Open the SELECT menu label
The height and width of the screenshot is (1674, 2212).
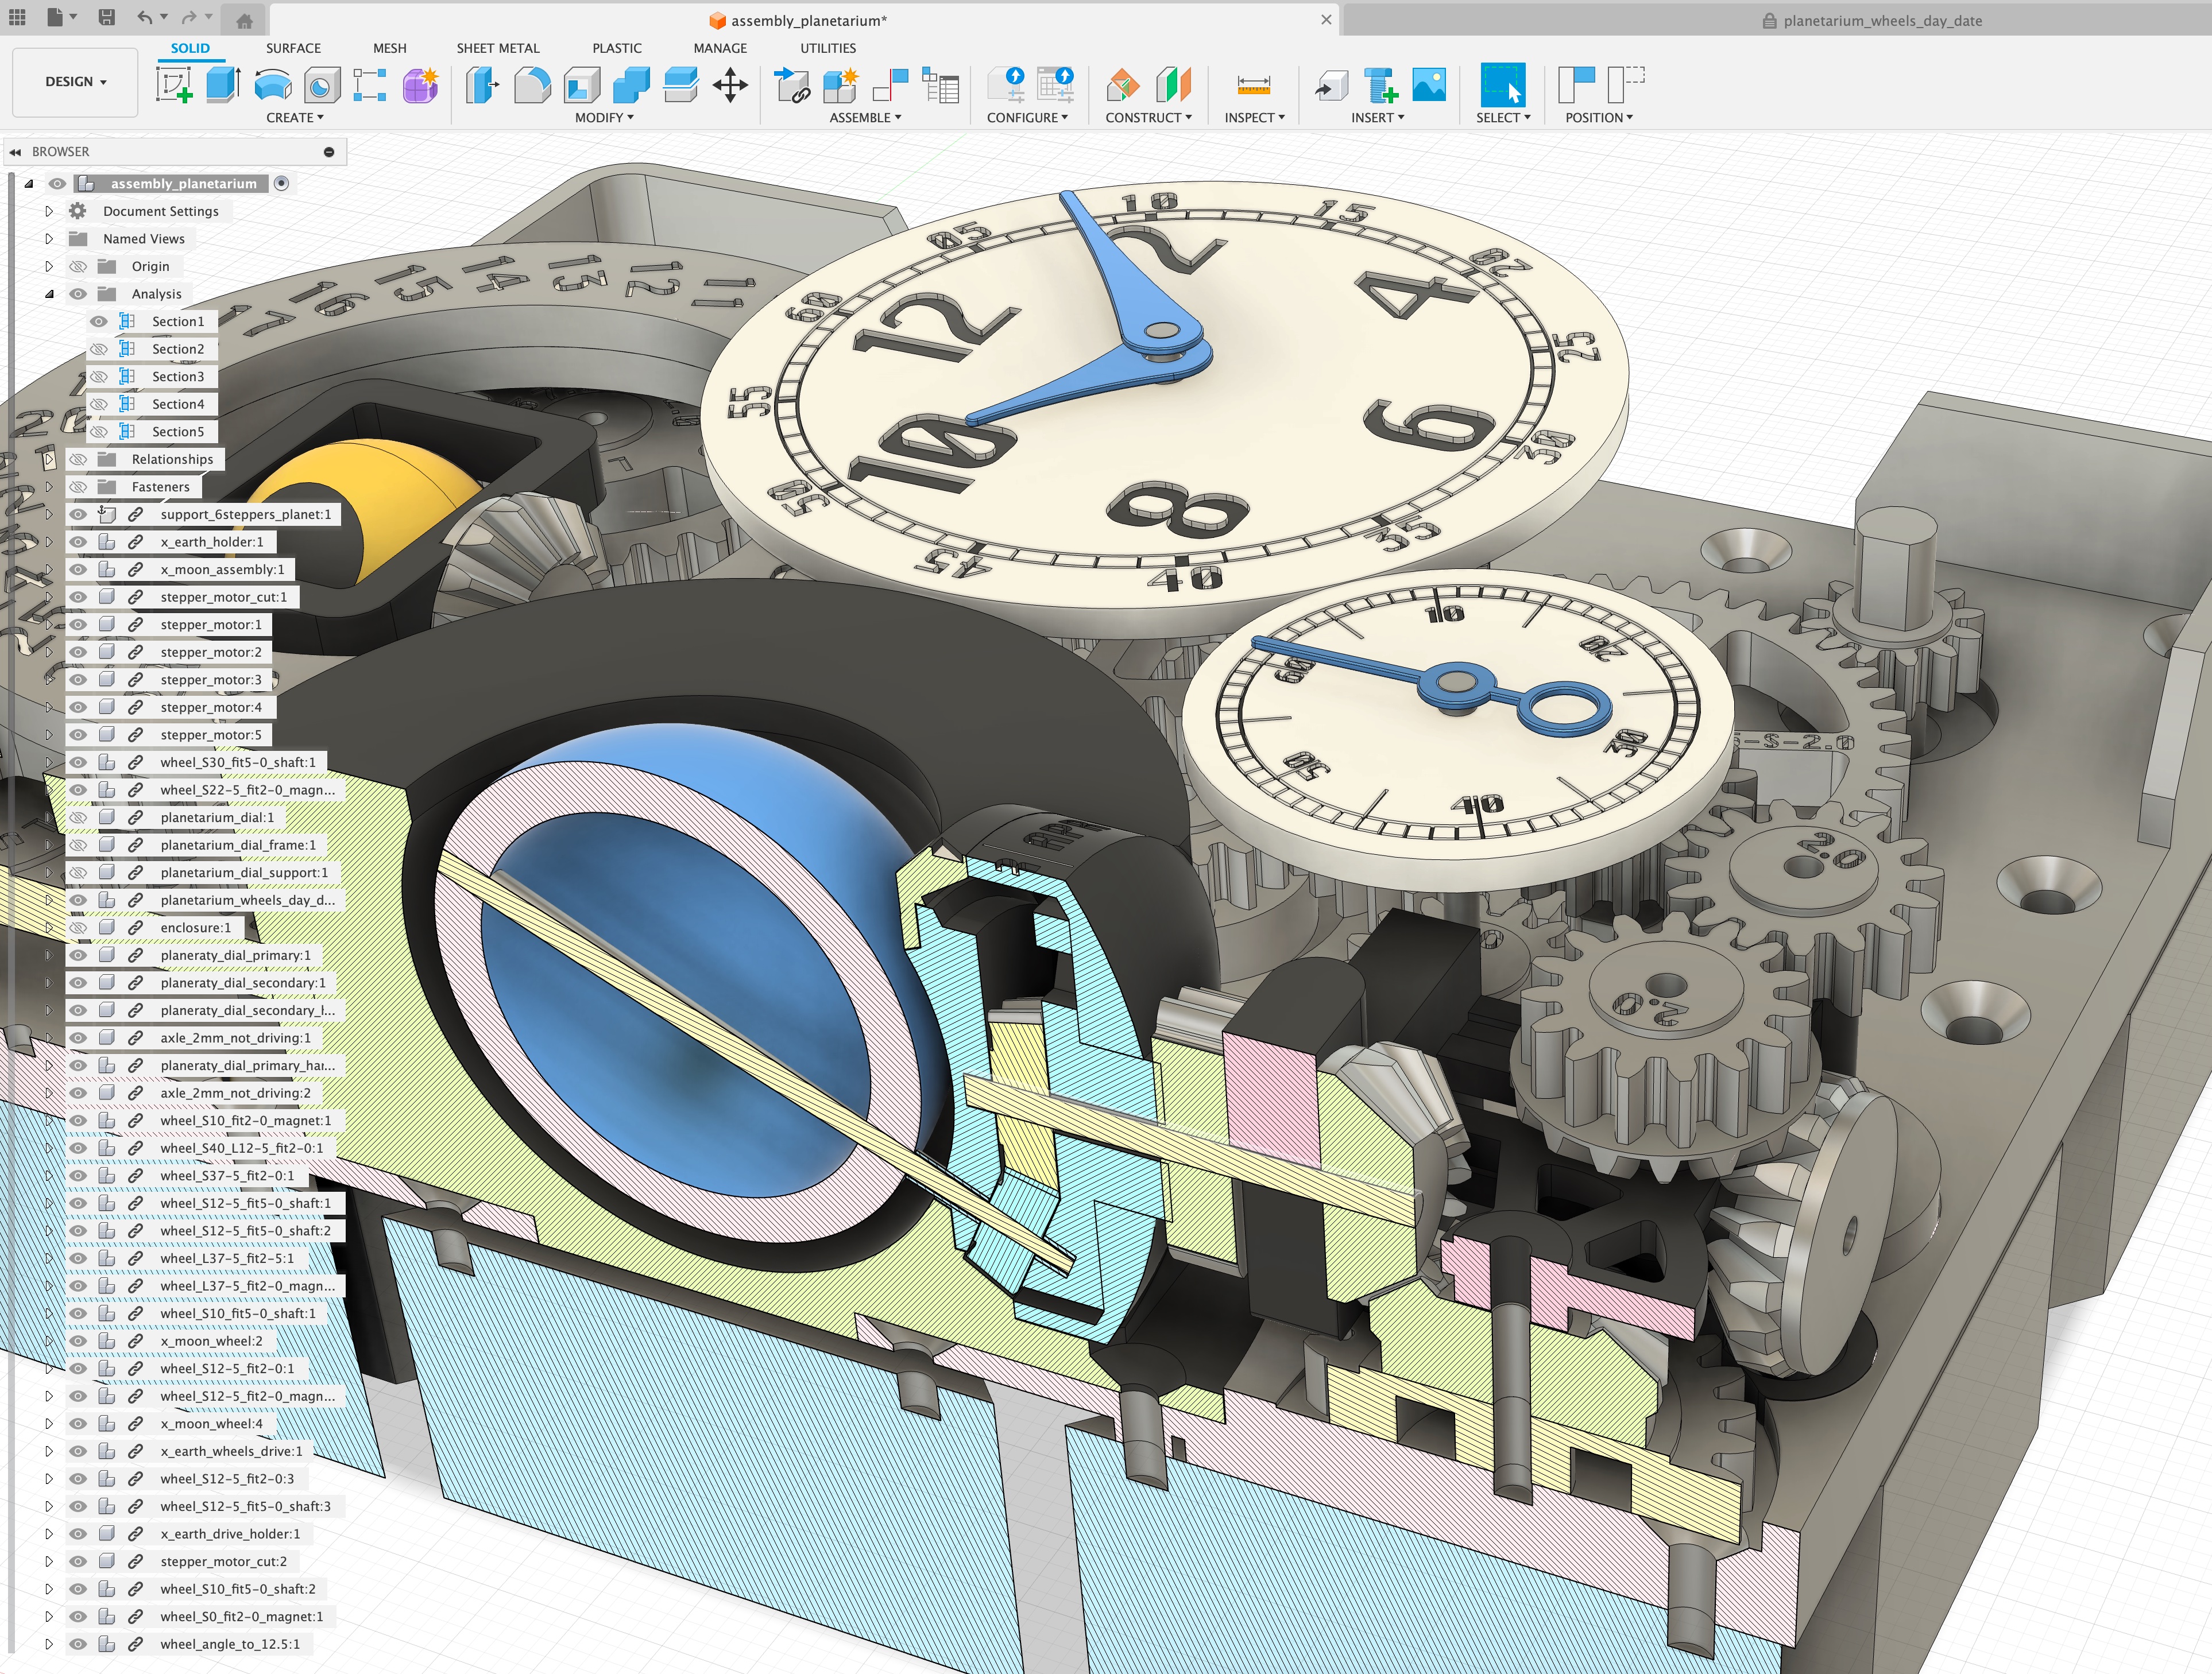coord(1503,118)
